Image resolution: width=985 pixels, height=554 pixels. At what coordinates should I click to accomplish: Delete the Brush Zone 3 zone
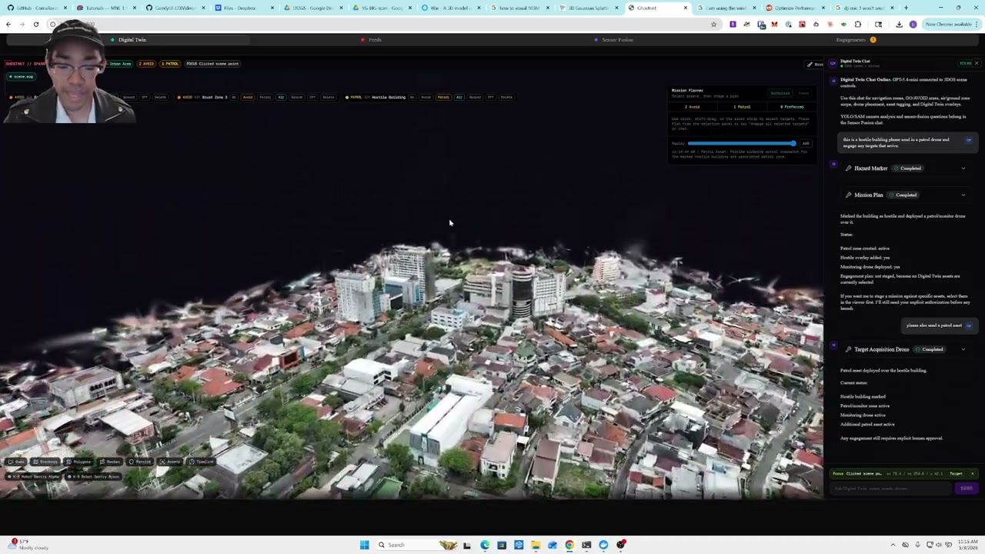coord(329,98)
